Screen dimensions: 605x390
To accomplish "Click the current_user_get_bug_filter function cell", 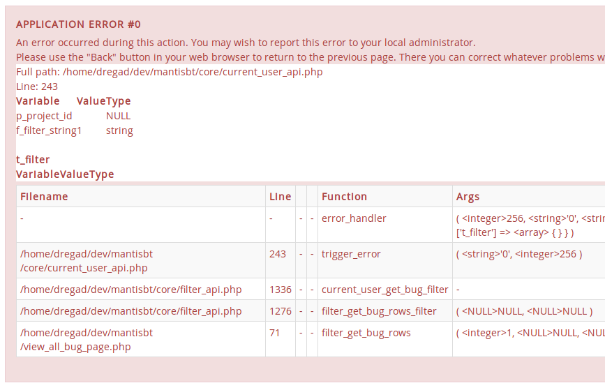I will click(x=384, y=290).
